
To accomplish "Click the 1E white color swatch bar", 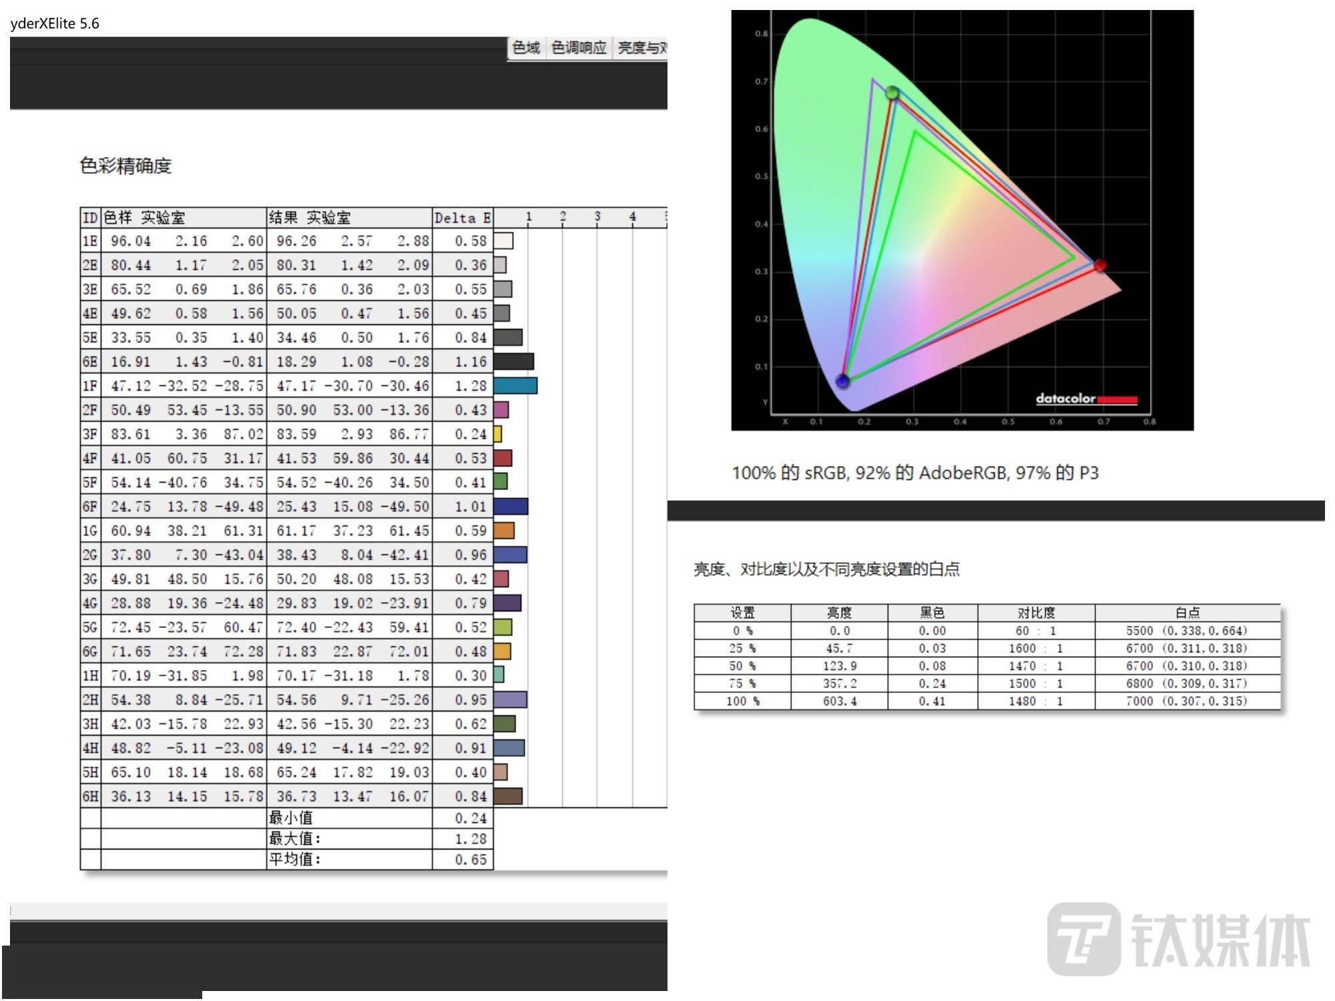I will click(x=503, y=241).
